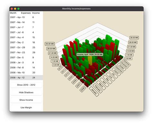Viewport: 153px width, 124px height.
Task: Click the 2012 year axis label
Action: coord(60,68)
